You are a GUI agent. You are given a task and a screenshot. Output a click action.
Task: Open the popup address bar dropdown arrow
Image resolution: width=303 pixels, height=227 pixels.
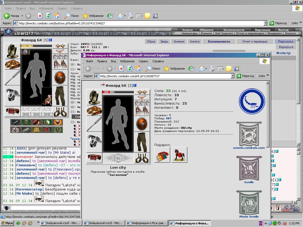[233, 76]
